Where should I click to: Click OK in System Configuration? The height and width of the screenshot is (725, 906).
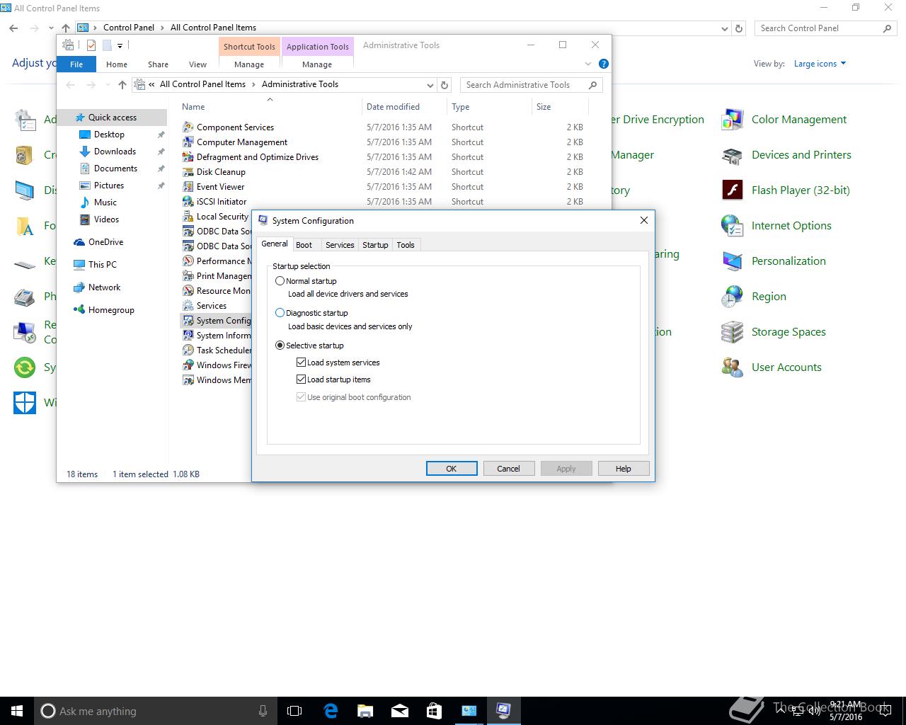(452, 469)
